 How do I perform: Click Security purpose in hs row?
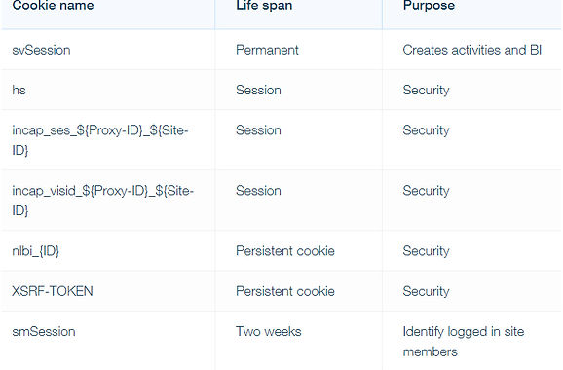[x=427, y=91]
